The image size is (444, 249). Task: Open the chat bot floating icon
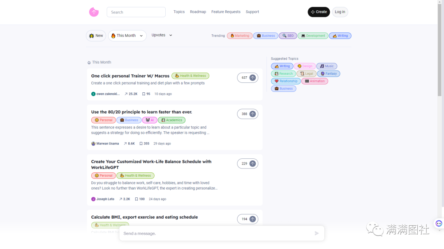[x=439, y=224]
